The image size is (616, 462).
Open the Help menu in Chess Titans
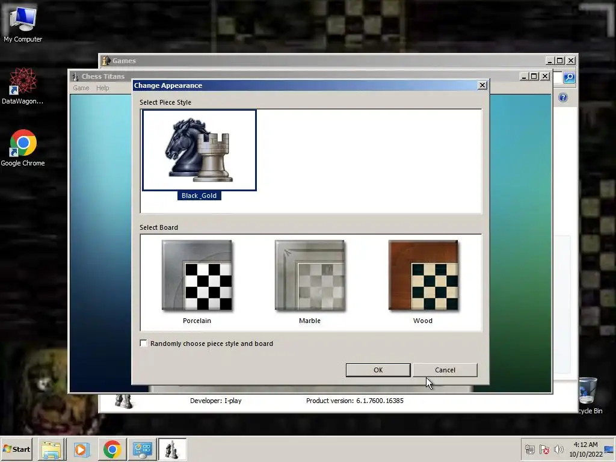click(x=102, y=88)
